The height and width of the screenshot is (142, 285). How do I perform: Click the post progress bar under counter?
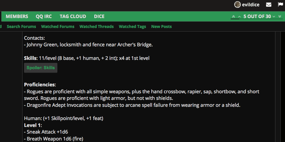pyautogui.click(x=256, y=19)
